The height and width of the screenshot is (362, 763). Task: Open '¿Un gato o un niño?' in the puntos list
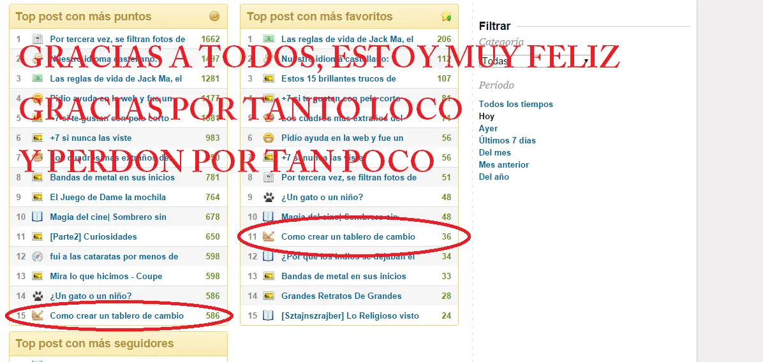[91, 296]
